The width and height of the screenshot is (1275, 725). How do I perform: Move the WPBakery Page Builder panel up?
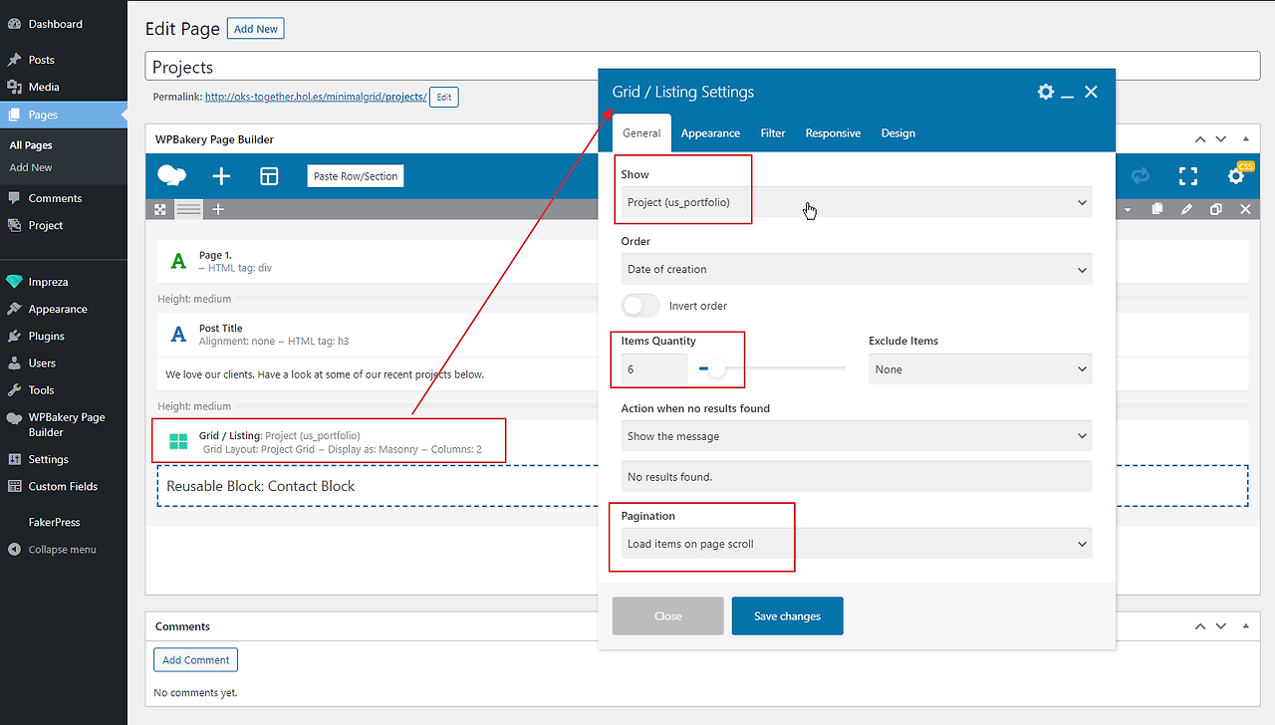[x=1200, y=139]
